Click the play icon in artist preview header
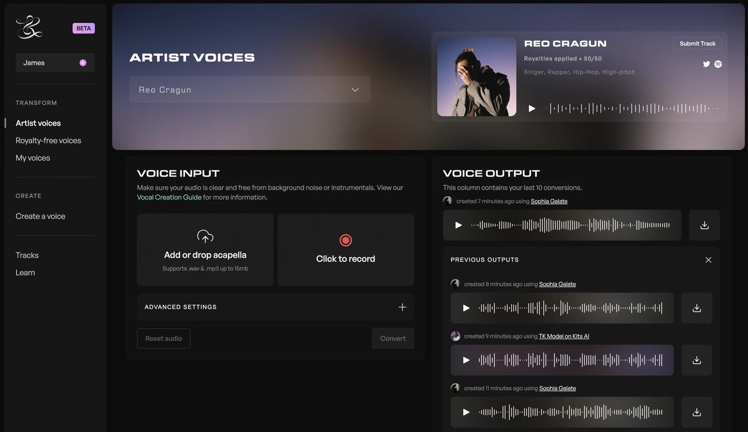This screenshot has height=432, width=748. 532,108
